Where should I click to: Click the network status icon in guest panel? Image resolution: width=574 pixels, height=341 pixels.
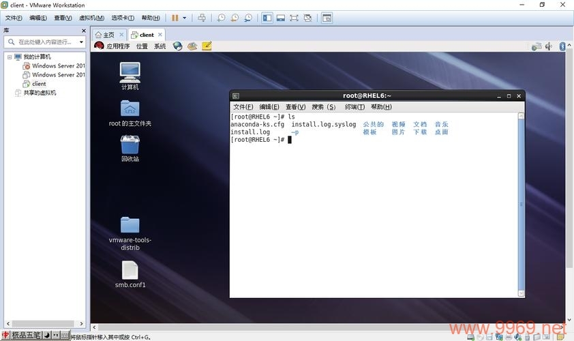click(x=537, y=46)
